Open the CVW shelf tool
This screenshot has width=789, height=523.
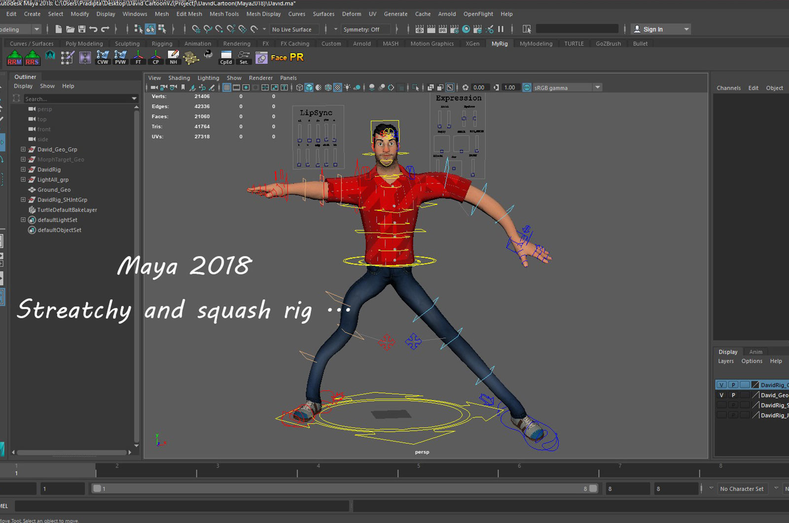tap(103, 57)
